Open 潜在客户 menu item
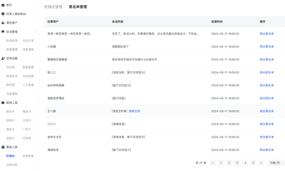285x171 pixels. click(x=12, y=23)
